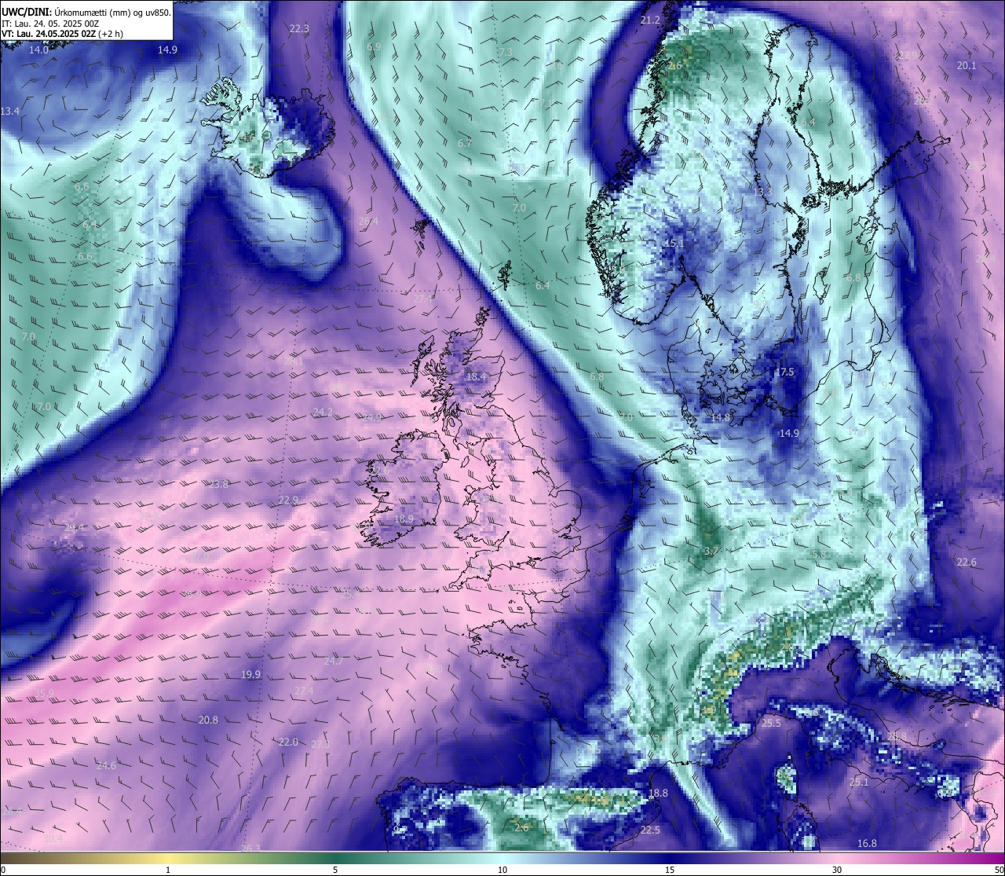Click the 20.1 value in the upper right
Image resolution: width=1005 pixels, height=876 pixels.
coord(967,65)
